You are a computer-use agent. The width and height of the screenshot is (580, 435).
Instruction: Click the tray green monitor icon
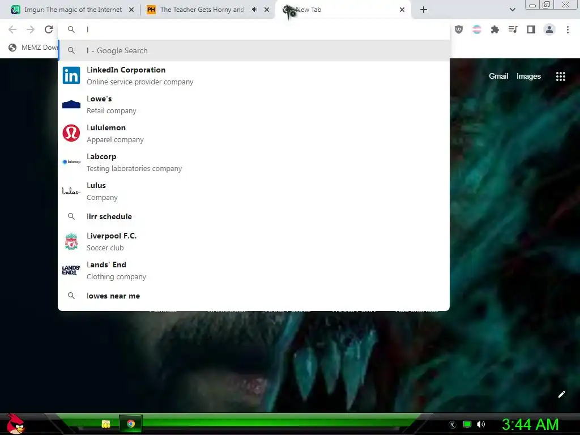point(467,424)
